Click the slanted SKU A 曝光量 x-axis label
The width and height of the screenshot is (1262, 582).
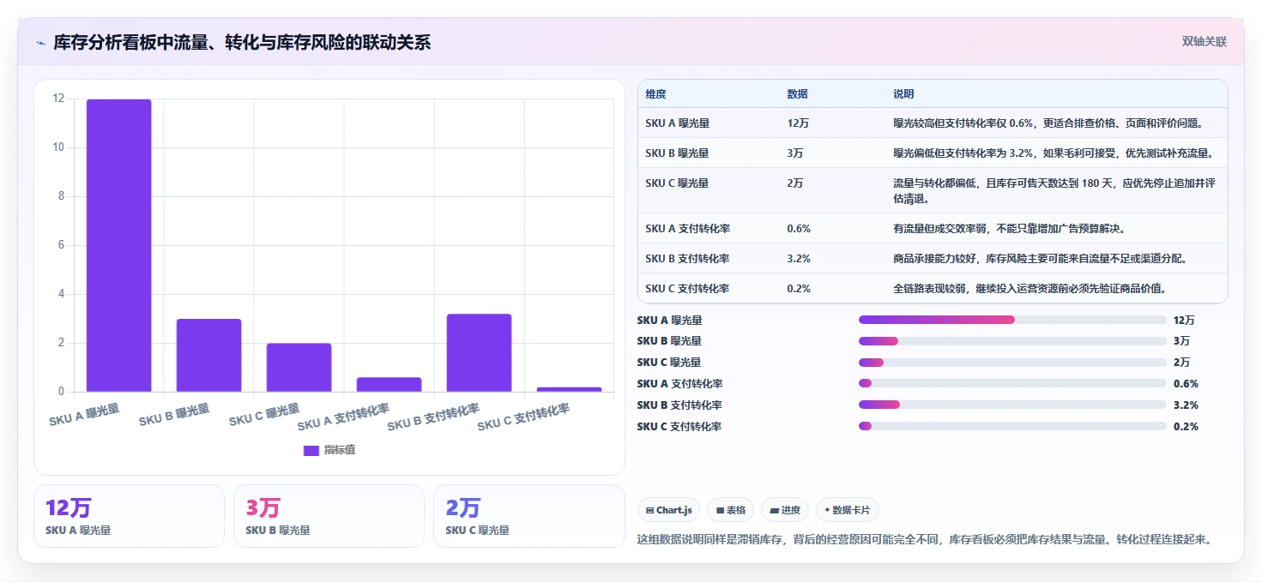84,415
